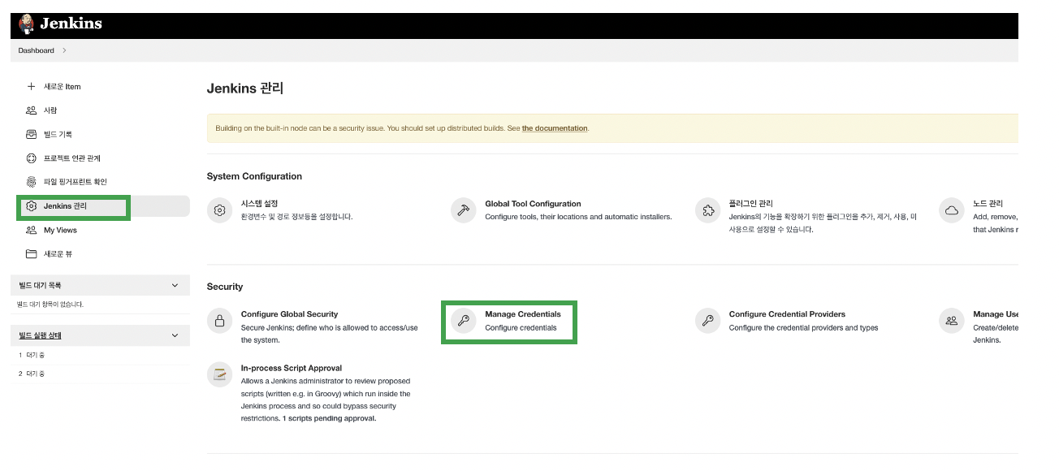Open Configure Global Security title
The width and height of the screenshot is (1059, 471).
pos(289,314)
